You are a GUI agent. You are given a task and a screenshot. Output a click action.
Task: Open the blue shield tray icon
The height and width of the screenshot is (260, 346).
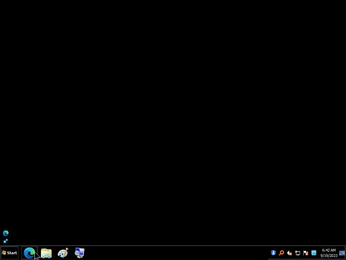[273, 253]
